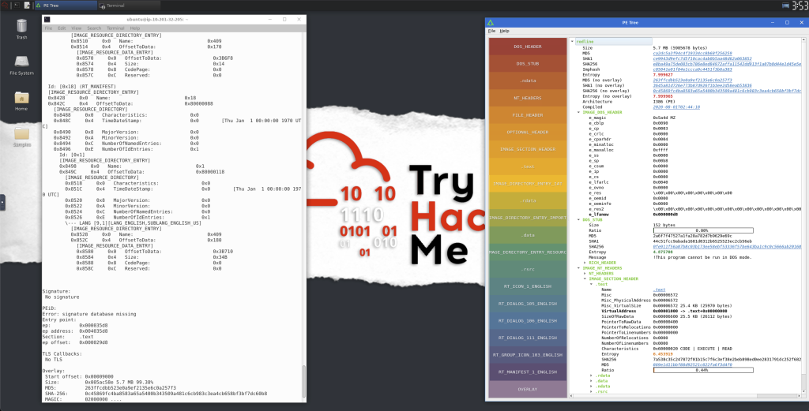Select the DOS_STUB block in PE map
809x411 pixels.
pos(528,64)
